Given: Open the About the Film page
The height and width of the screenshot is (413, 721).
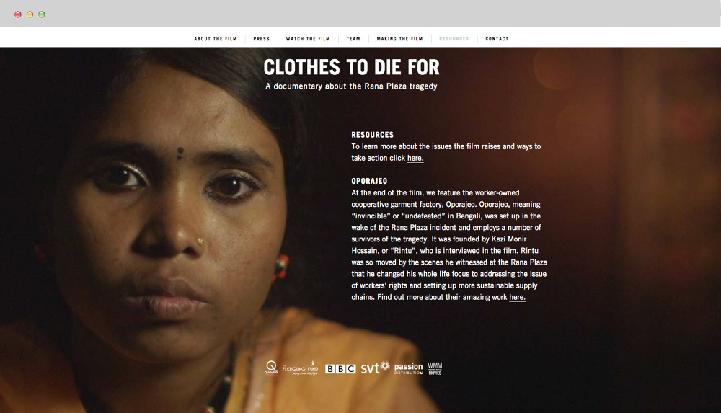Looking at the screenshot, I should coord(215,39).
